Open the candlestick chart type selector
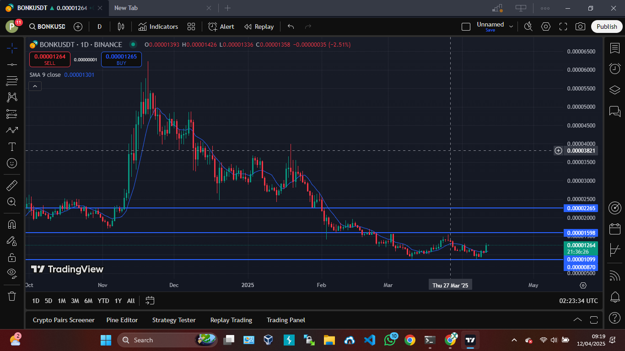The width and height of the screenshot is (625, 351). [121, 27]
